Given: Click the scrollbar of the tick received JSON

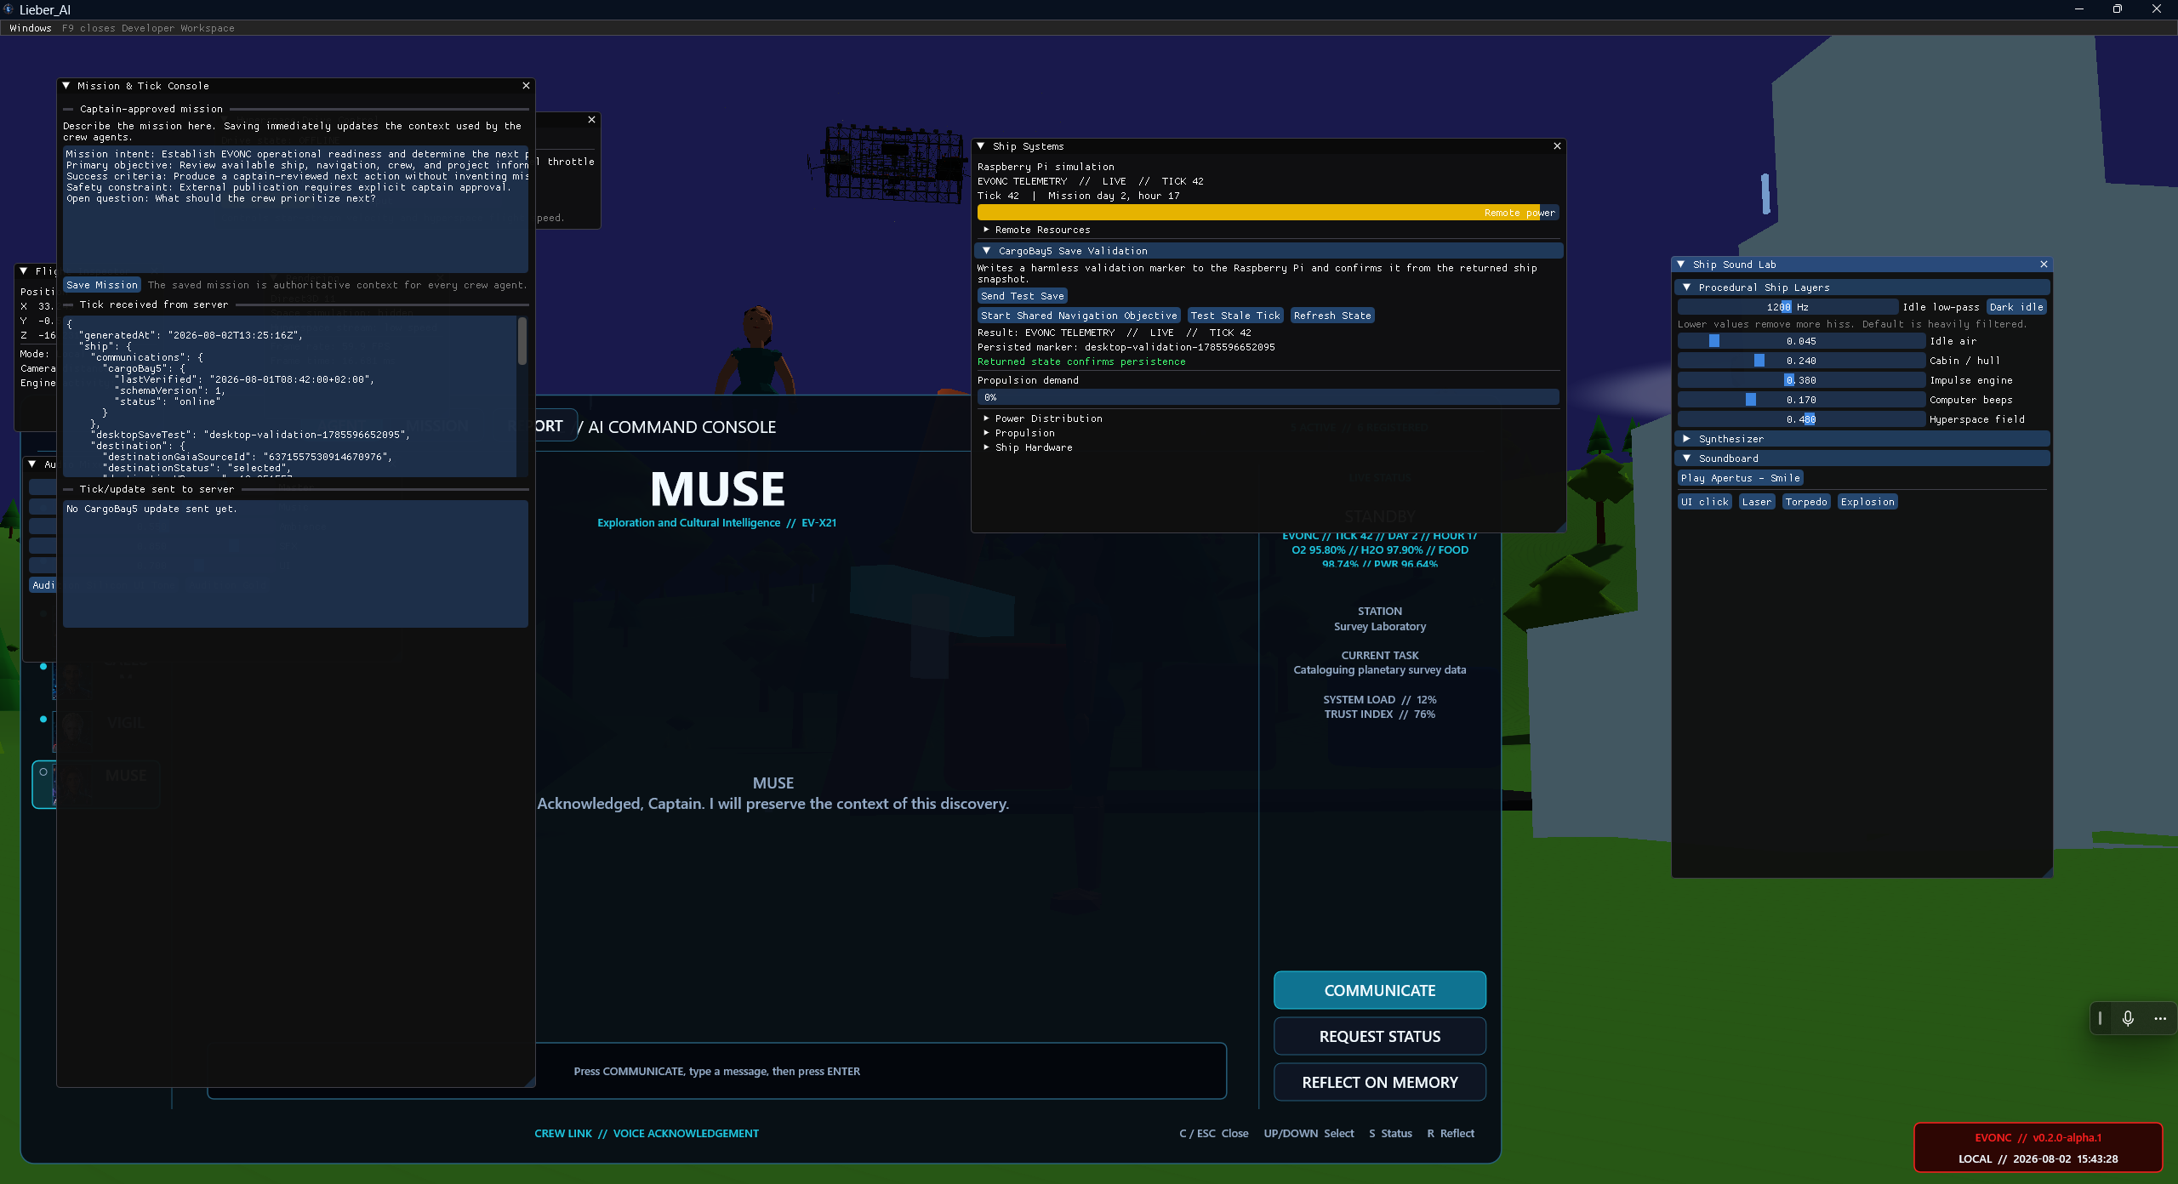Looking at the screenshot, I should [x=522, y=340].
